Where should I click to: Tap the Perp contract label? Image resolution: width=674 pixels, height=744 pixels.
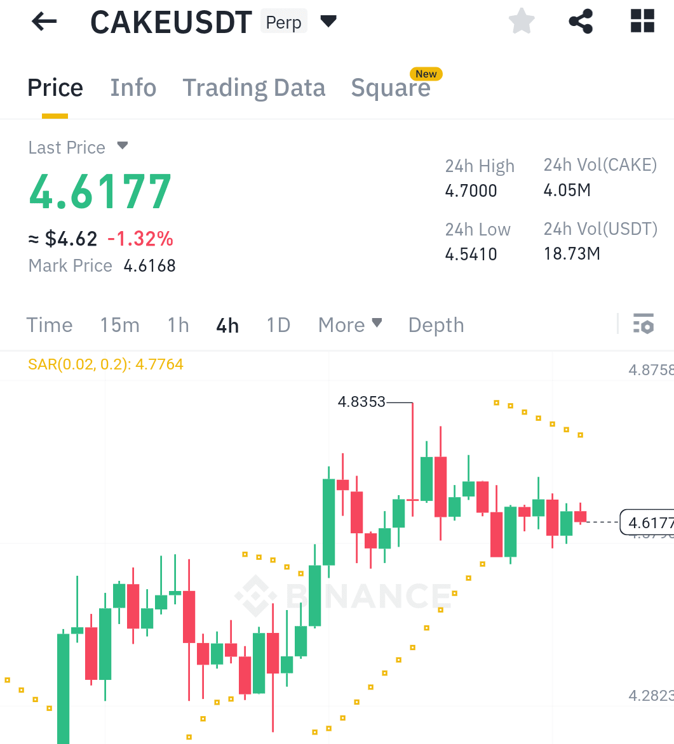click(283, 22)
